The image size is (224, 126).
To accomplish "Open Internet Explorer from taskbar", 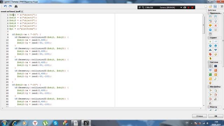I will (15, 123).
